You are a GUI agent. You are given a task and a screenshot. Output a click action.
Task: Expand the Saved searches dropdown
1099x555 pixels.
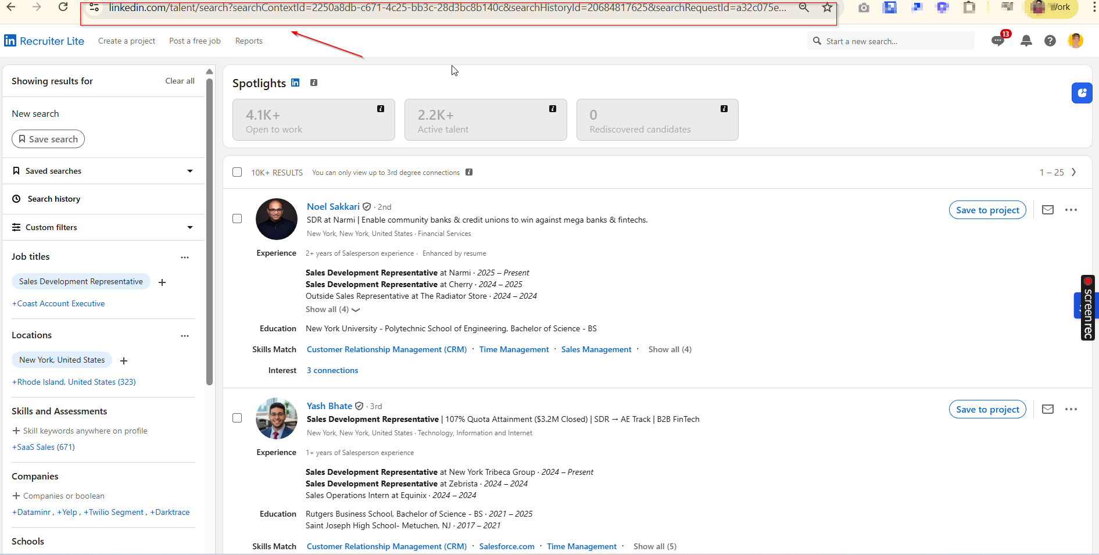click(x=189, y=171)
